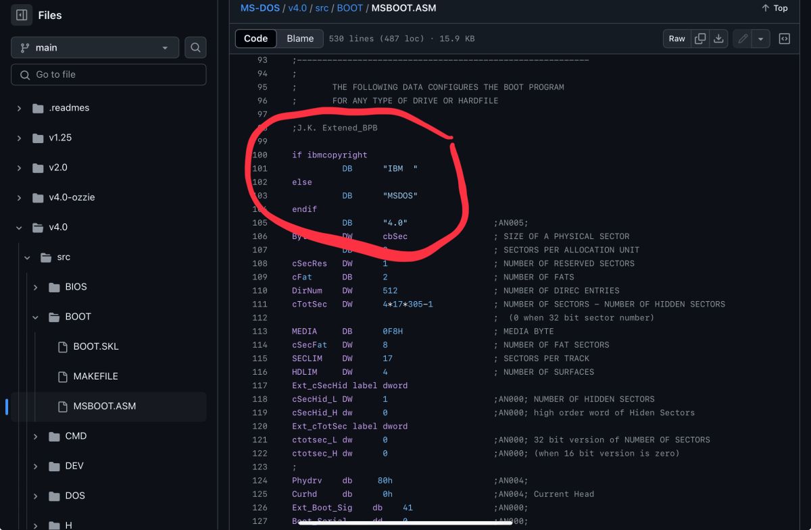This screenshot has height=530, width=811.
Task: Click the cSecFat label on line 114
Action: (310, 345)
